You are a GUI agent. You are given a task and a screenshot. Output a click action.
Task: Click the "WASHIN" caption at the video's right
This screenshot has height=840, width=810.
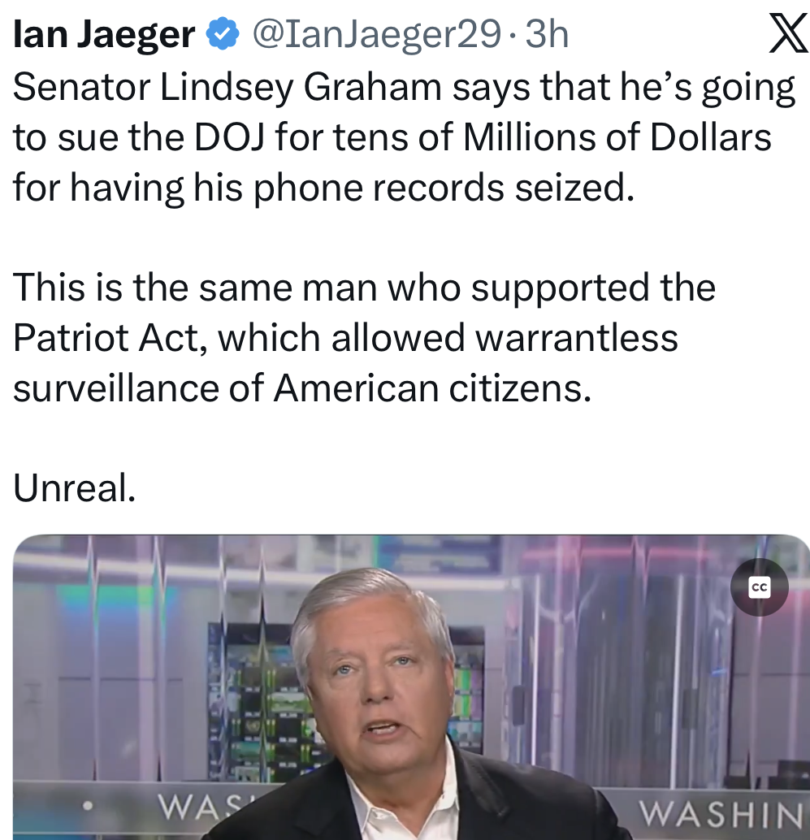tap(723, 816)
